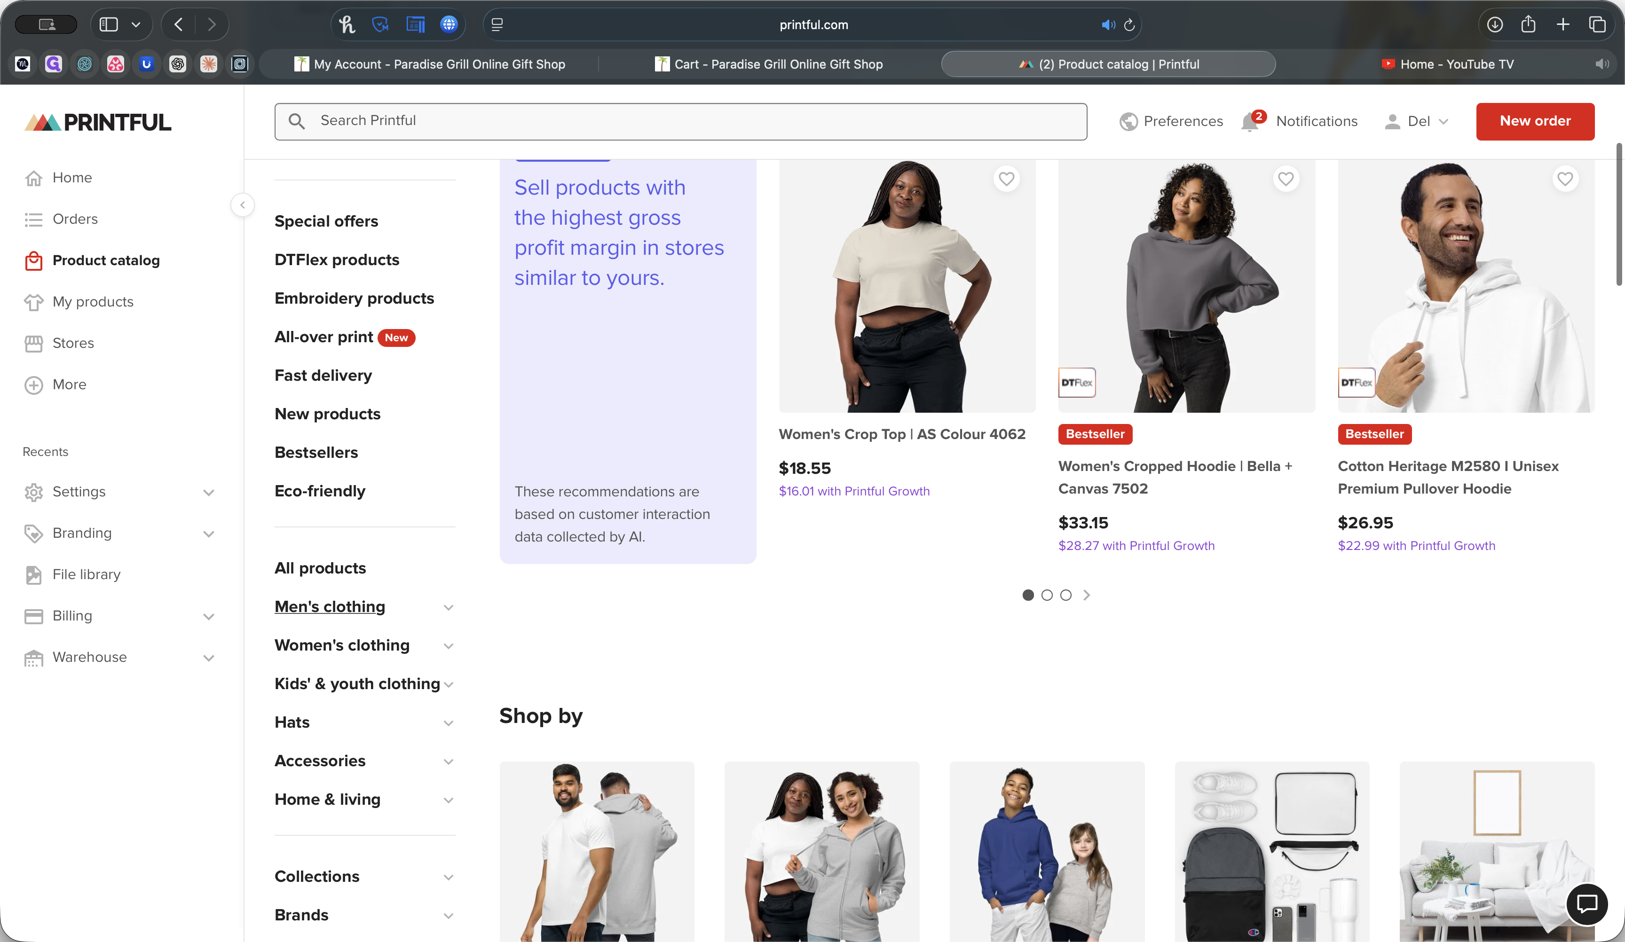This screenshot has width=1625, height=942.
Task: Heart the Cotton Heritage Pullover Hoodie
Action: pyautogui.click(x=1565, y=179)
